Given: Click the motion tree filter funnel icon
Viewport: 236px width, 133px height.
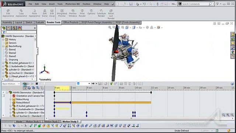Looking at the screenshot, I should 25,88.
